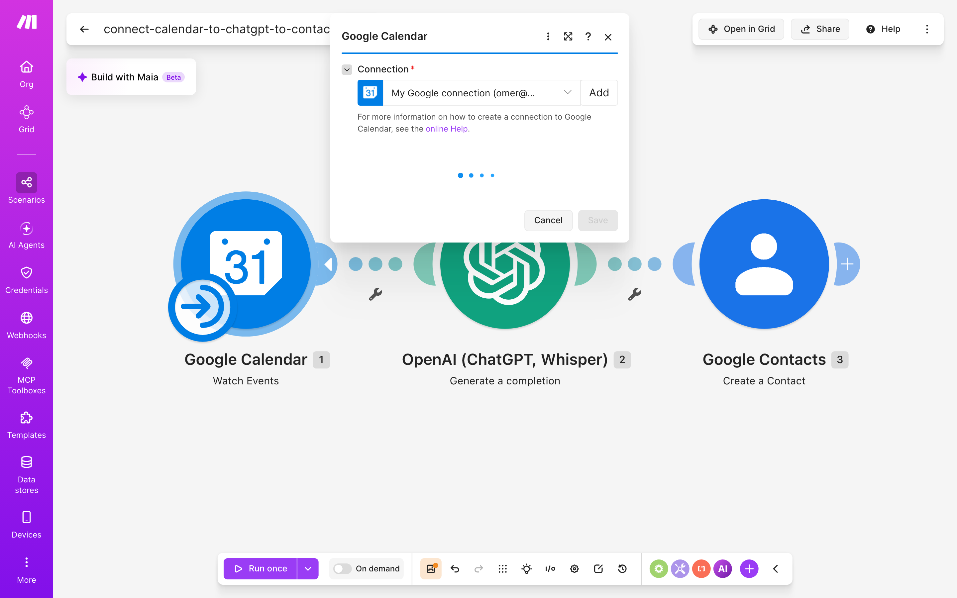Expand the dialog to full screen

568,37
